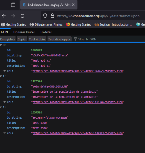Click the id_string key of item 1
The height and width of the screenshot is (153, 145).
[x=15, y=86]
